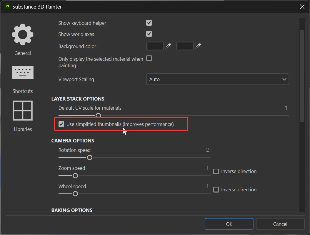Viewport: 310px width, 235px height.
Task: Click the Show world axes label
Action: (76, 34)
